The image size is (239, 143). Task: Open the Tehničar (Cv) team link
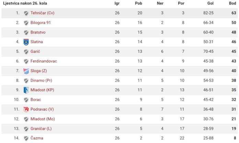(x=42, y=13)
